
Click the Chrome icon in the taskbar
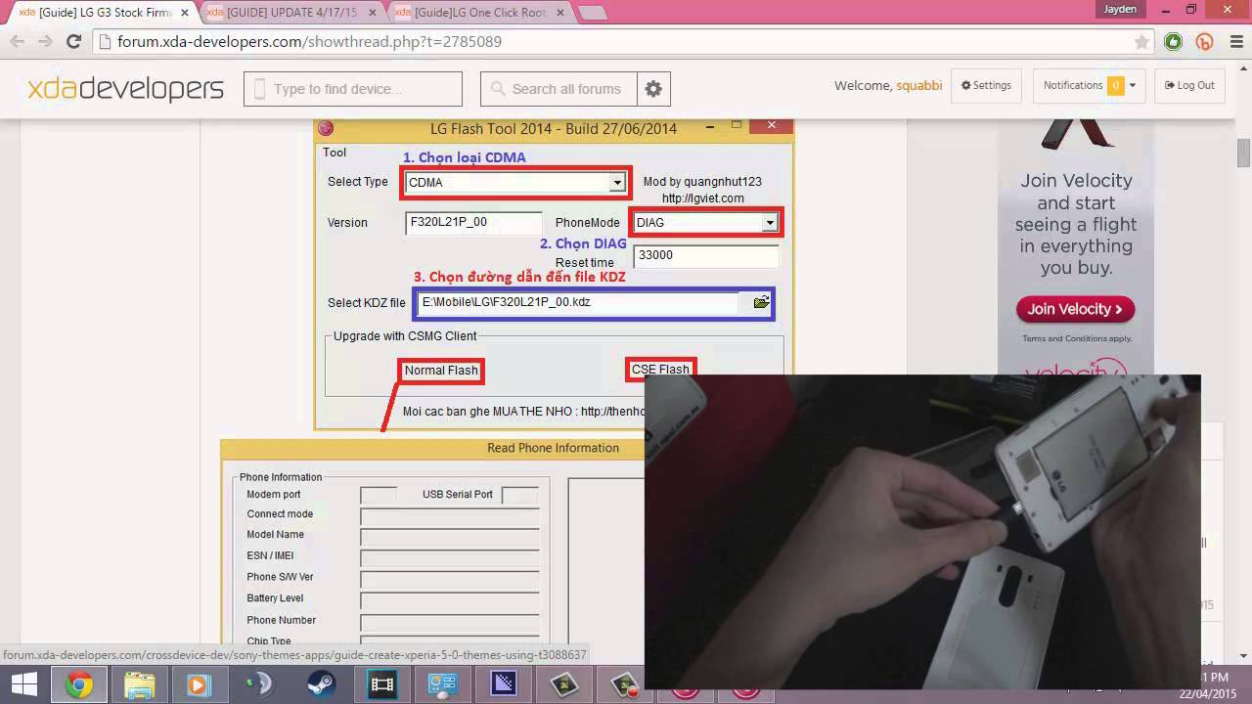click(79, 684)
